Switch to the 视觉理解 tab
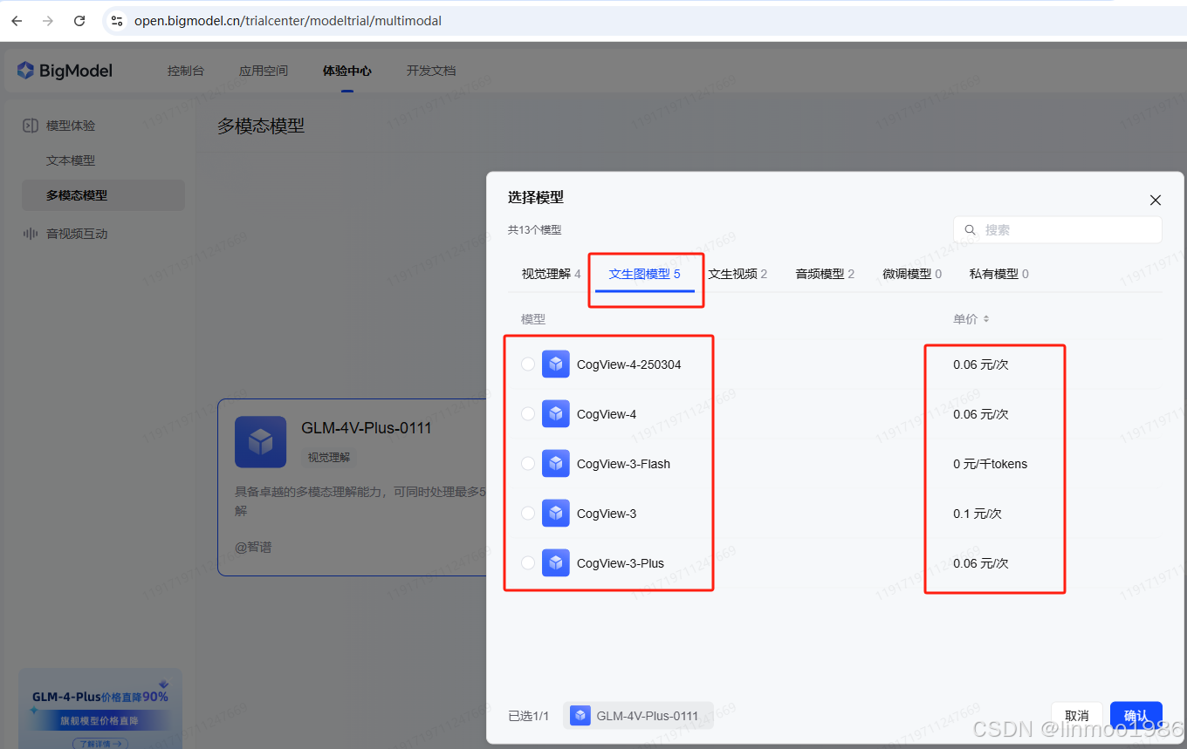The height and width of the screenshot is (749, 1187). tap(551, 274)
